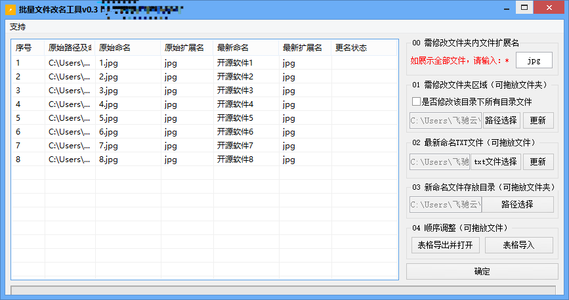This screenshot has width=569, height=300.
Task: Click the 原始命名 column header
Action: [x=128, y=48]
